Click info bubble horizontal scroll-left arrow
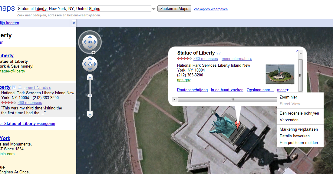This screenshot has width=333, height=174. tap(175, 99)
